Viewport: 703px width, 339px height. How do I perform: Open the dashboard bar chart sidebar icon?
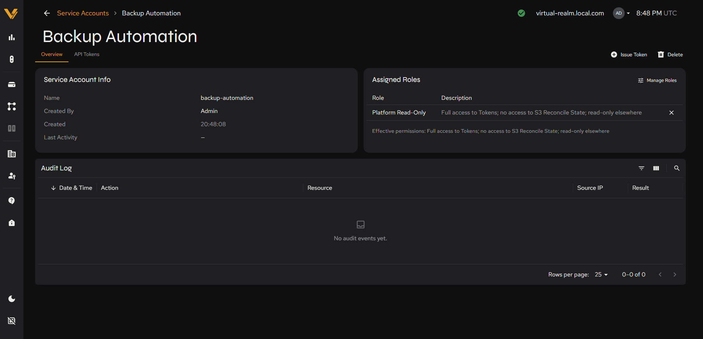(x=12, y=37)
